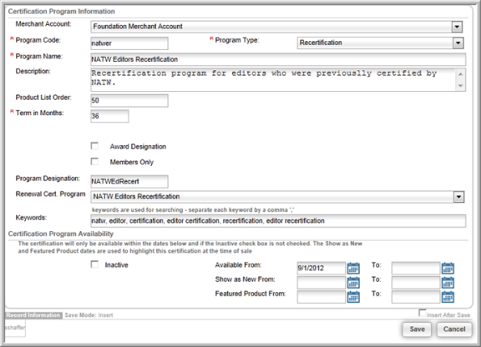
Task: Open calendar for Featured Product To date
Action: click(x=448, y=297)
